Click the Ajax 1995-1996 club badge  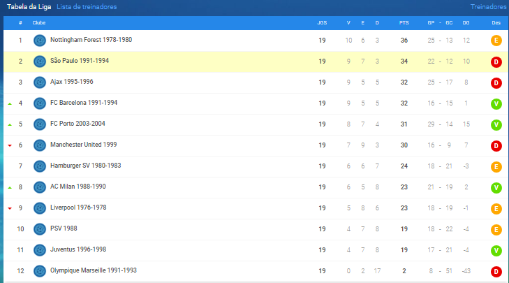pos(40,82)
